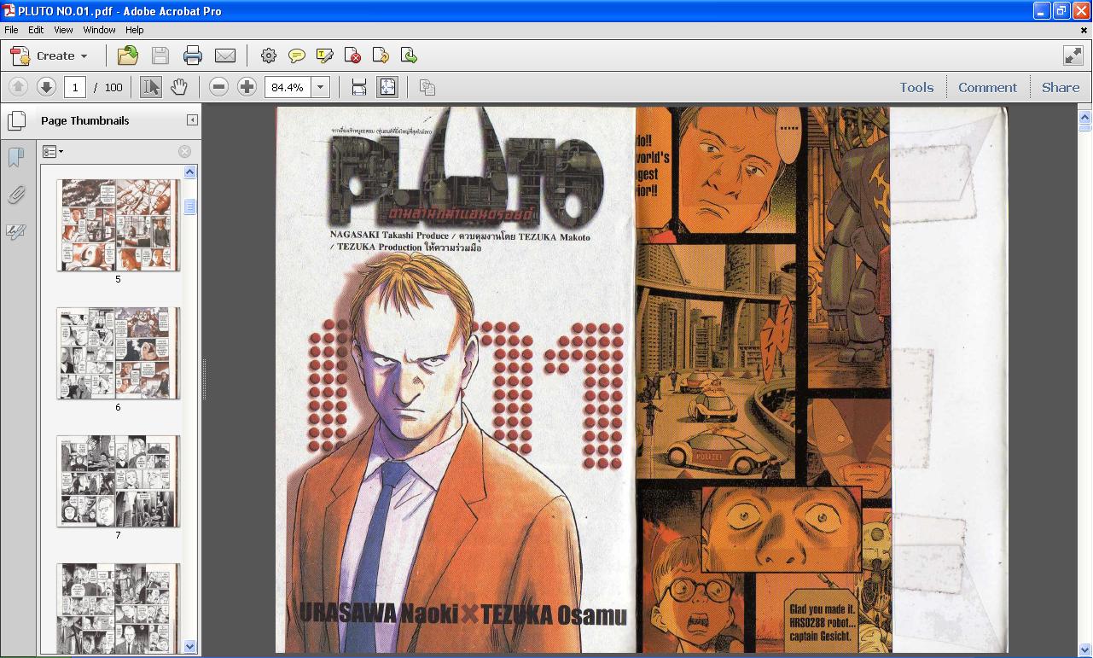Show the Attachments paperclip panel

[x=15, y=195]
